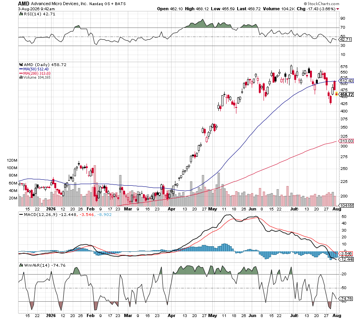Click the 3-Aug-2026 9:42am timestamp

coord(36,9)
